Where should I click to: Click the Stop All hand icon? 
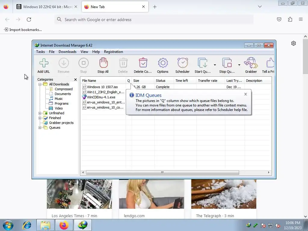click(103, 63)
